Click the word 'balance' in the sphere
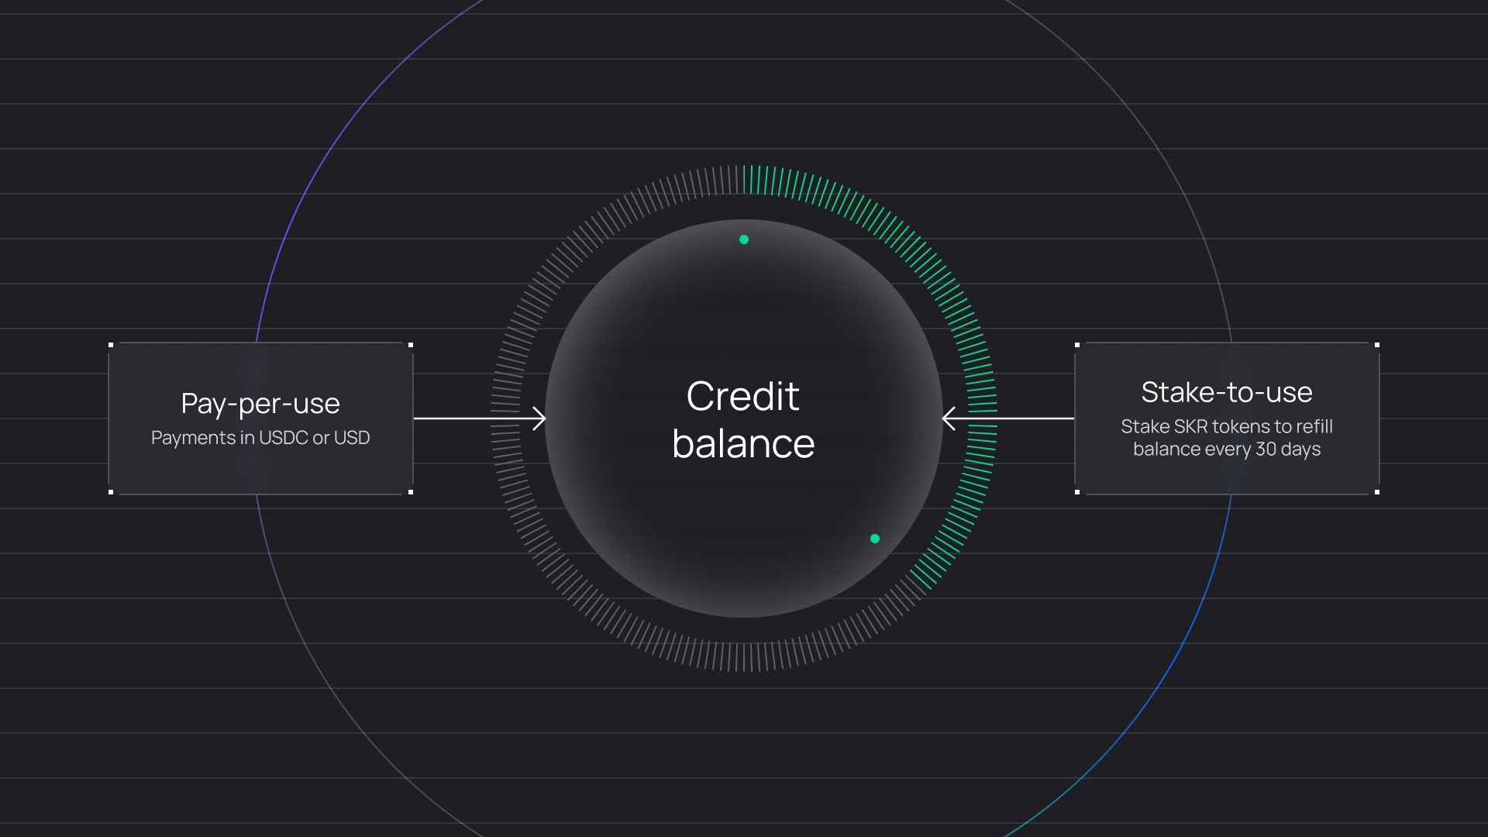Viewport: 1488px width, 837px height. point(743,444)
